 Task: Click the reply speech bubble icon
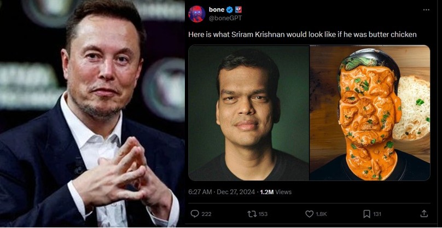[195, 214]
